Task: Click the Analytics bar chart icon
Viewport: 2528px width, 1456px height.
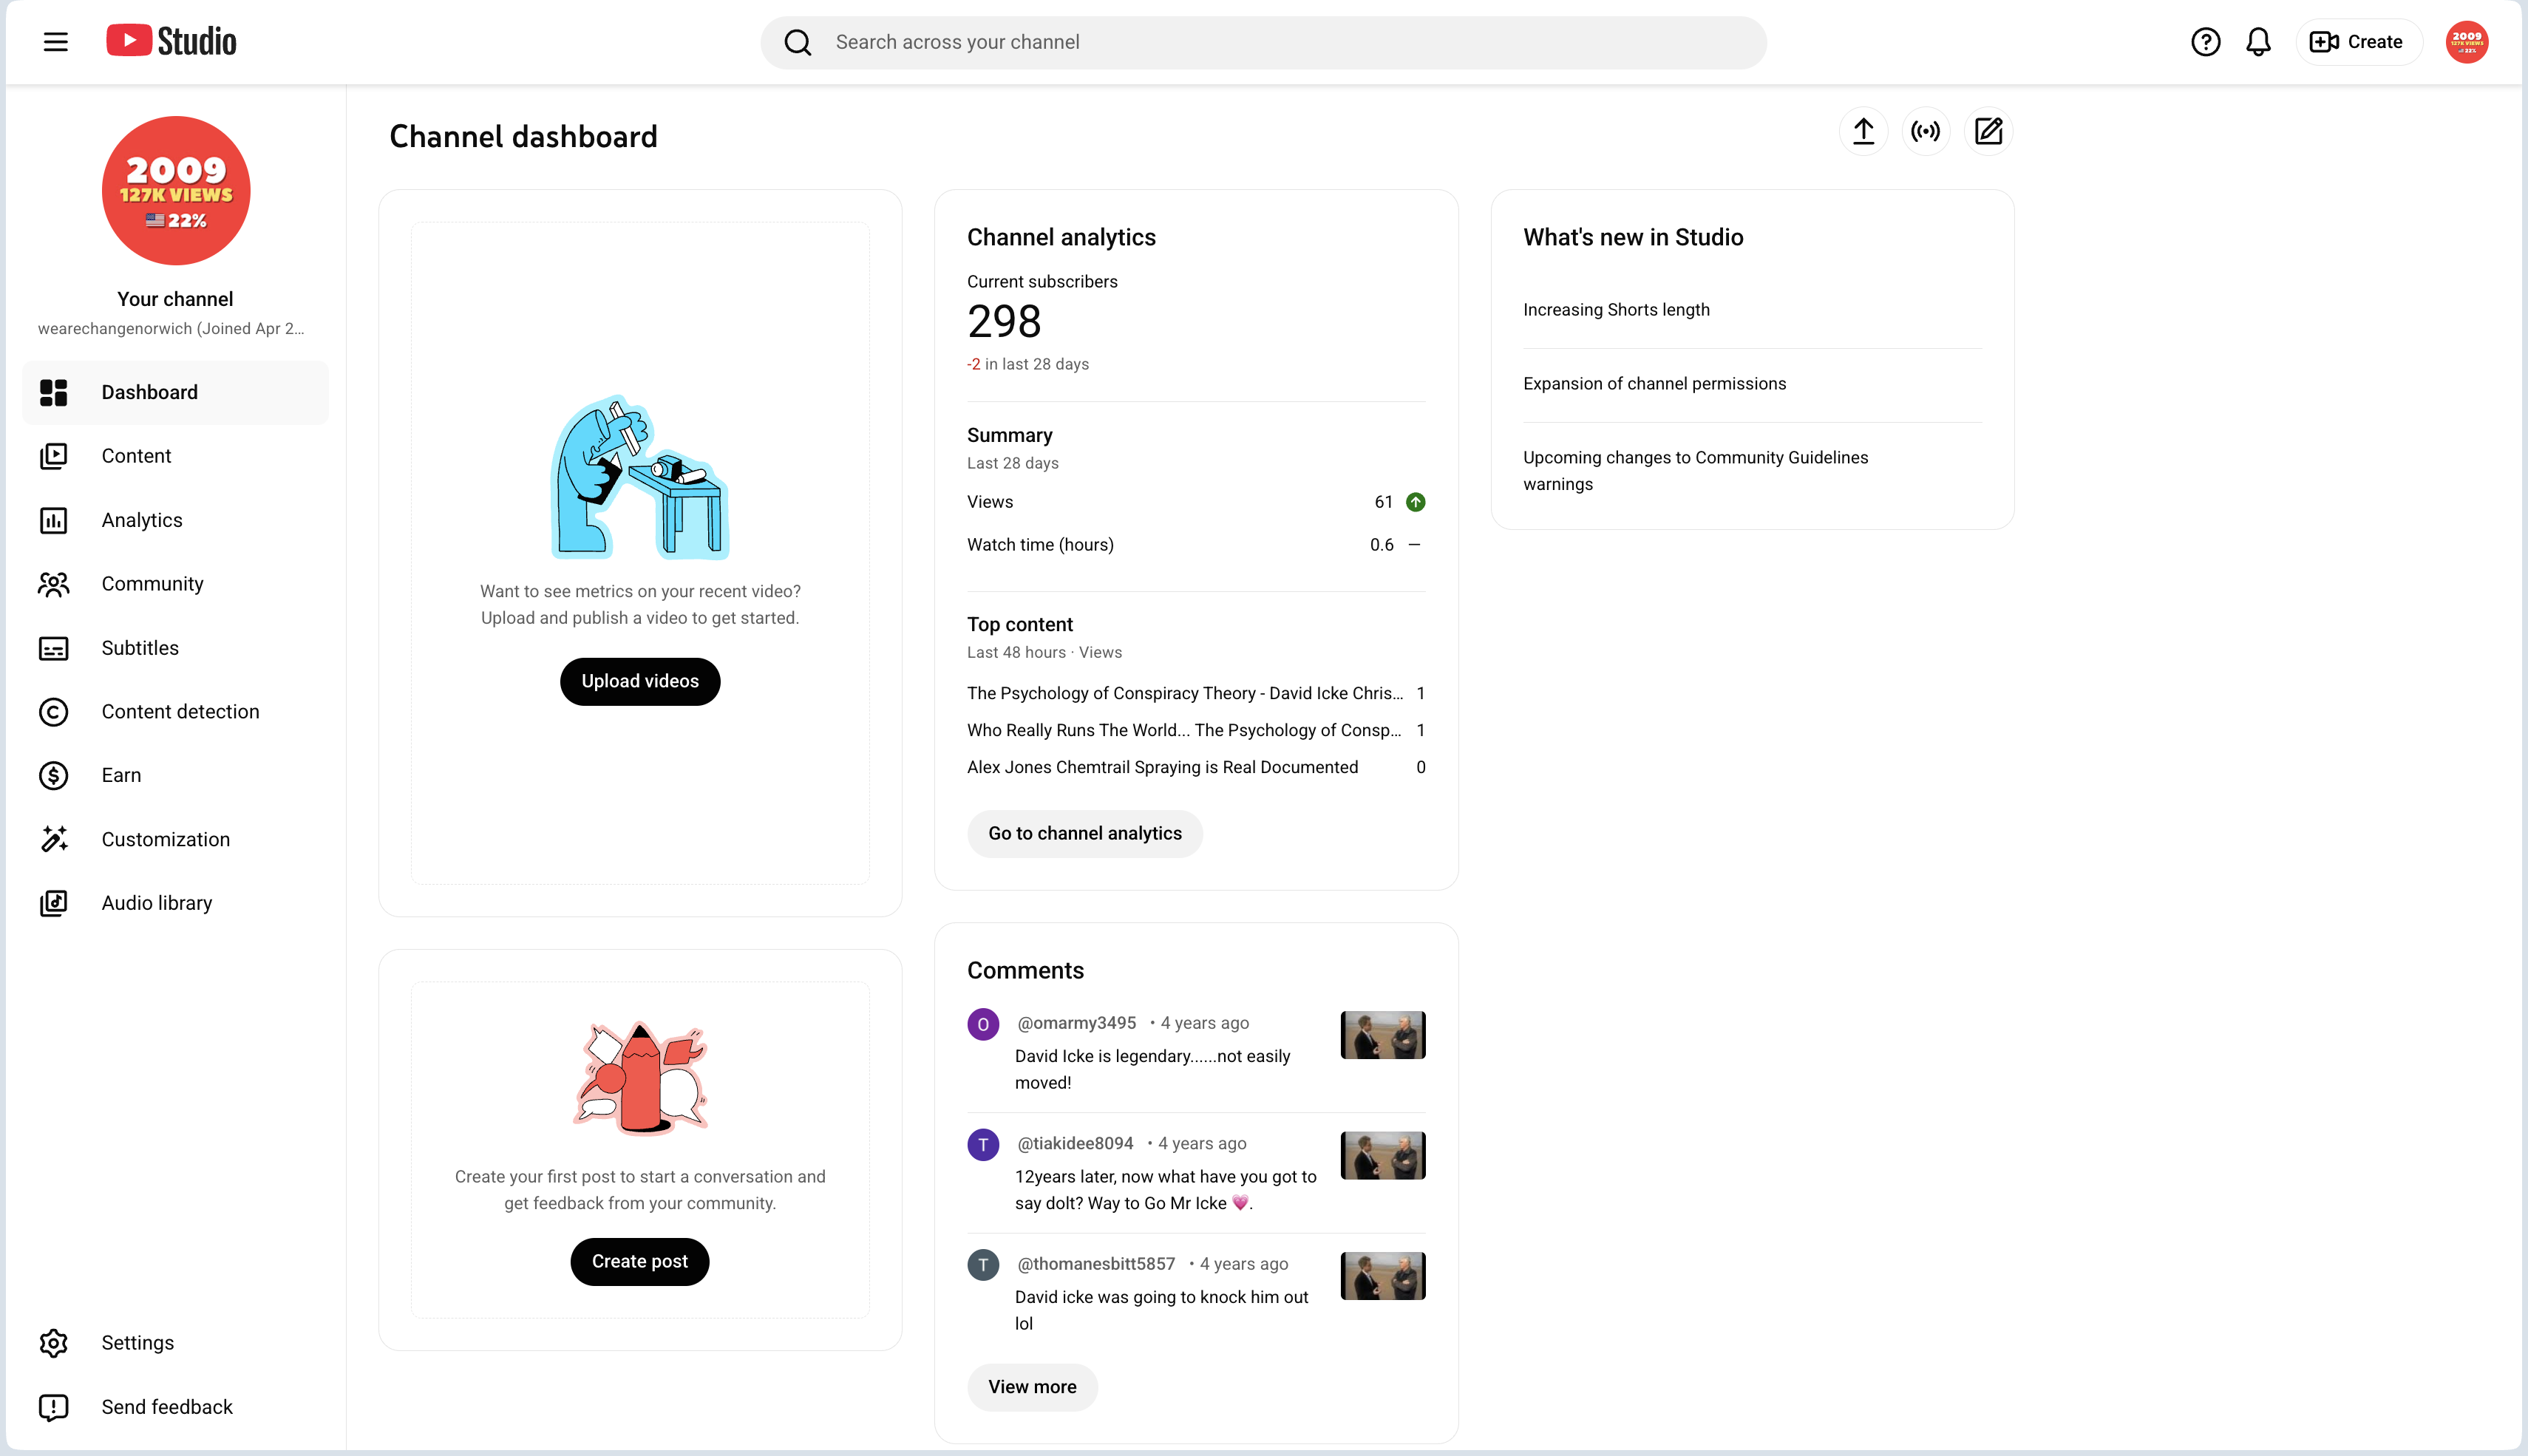Action: click(x=53, y=520)
